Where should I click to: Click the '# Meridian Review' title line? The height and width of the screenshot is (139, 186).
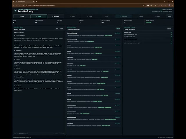[x=19, y=33]
